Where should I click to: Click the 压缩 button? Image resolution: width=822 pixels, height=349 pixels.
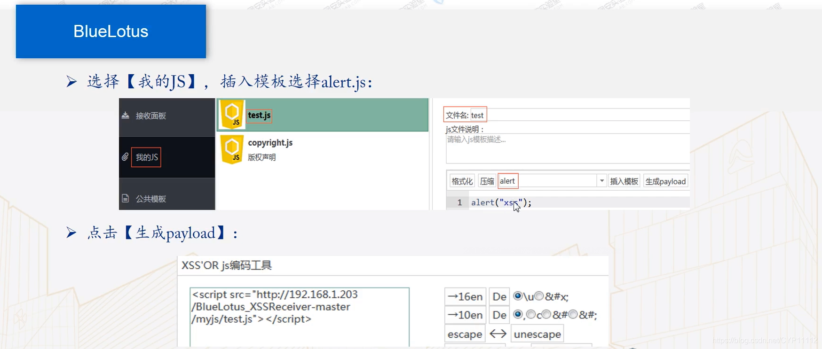(487, 181)
